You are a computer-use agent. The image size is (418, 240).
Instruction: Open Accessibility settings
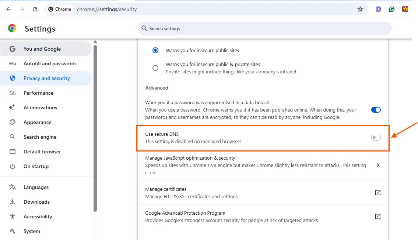(46, 217)
